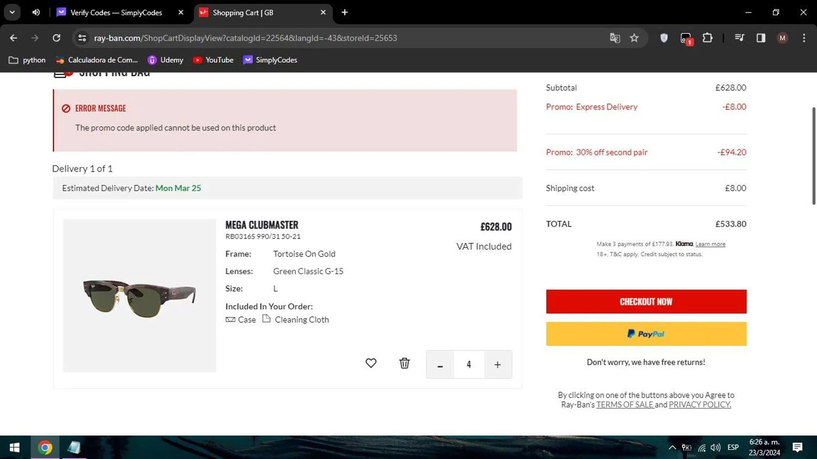Increase quantity with the plus button
Viewport: 817px width, 459px height.
(497, 365)
